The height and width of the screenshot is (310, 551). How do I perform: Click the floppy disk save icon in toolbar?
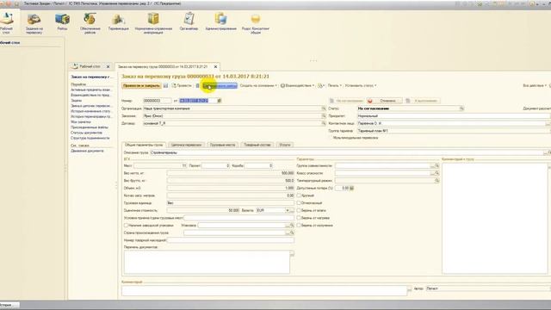click(x=166, y=85)
